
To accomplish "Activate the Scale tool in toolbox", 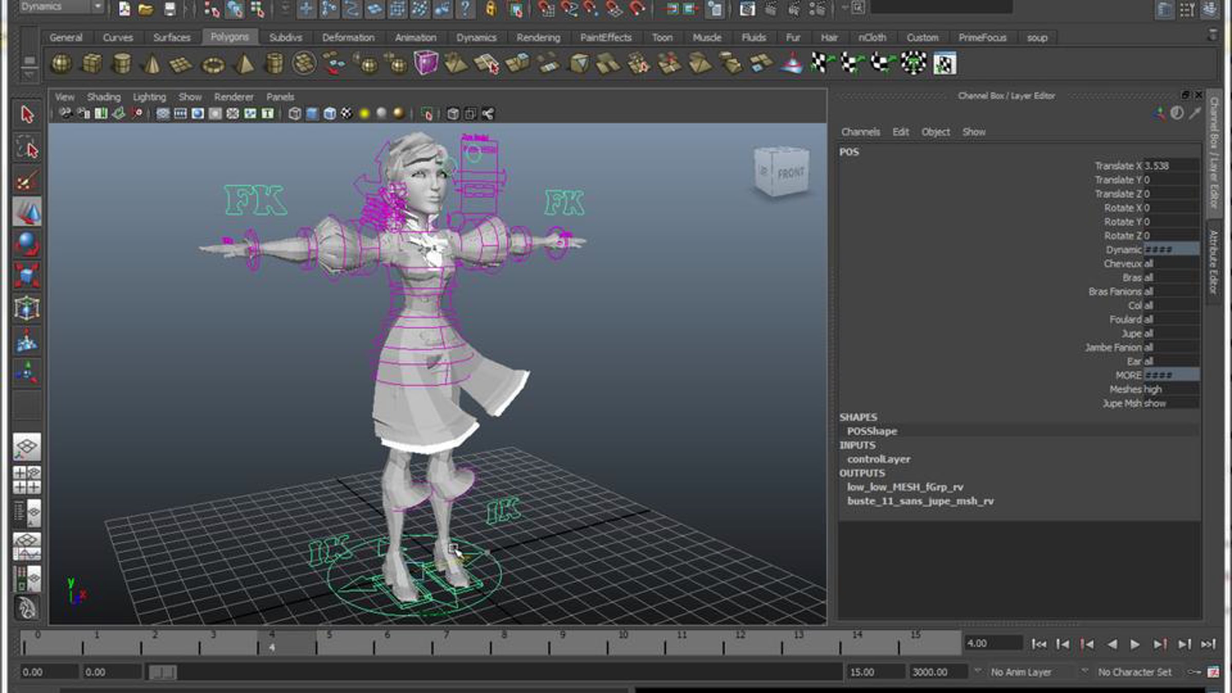I will point(27,276).
